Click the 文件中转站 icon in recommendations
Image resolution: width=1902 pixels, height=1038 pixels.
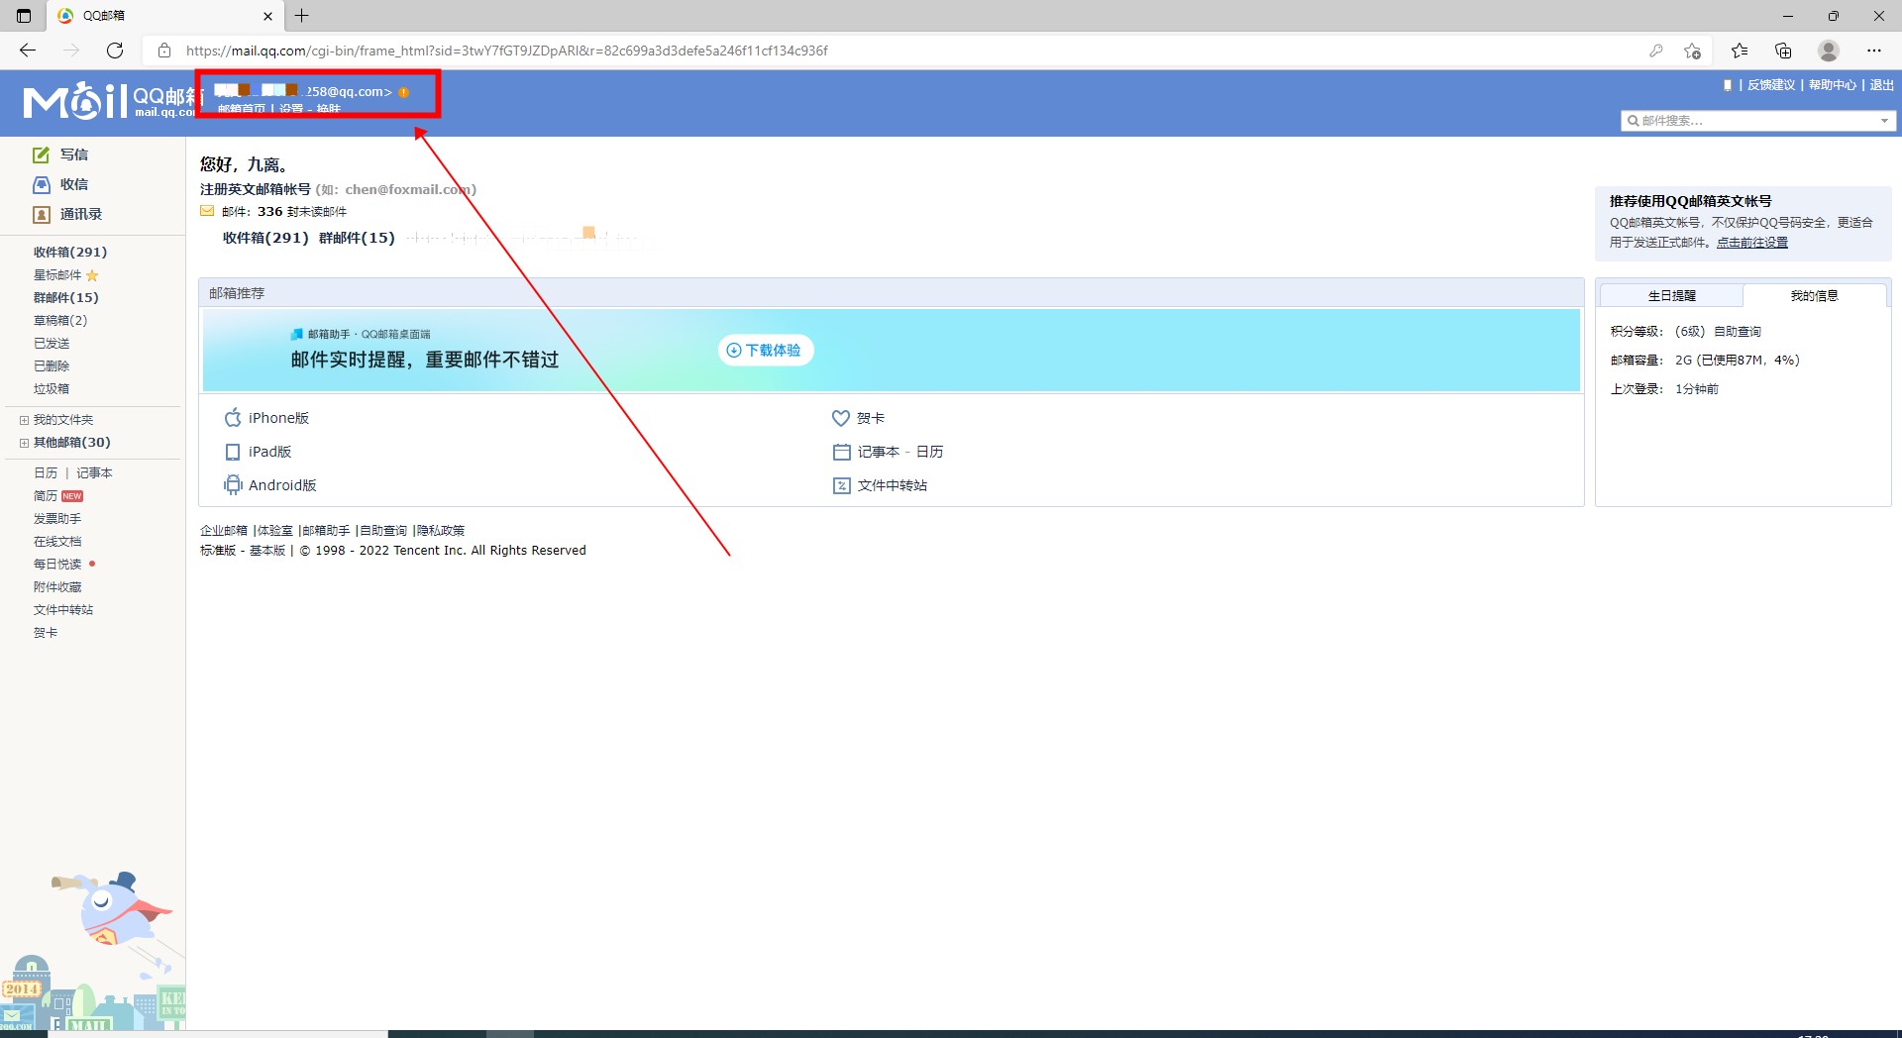point(841,485)
